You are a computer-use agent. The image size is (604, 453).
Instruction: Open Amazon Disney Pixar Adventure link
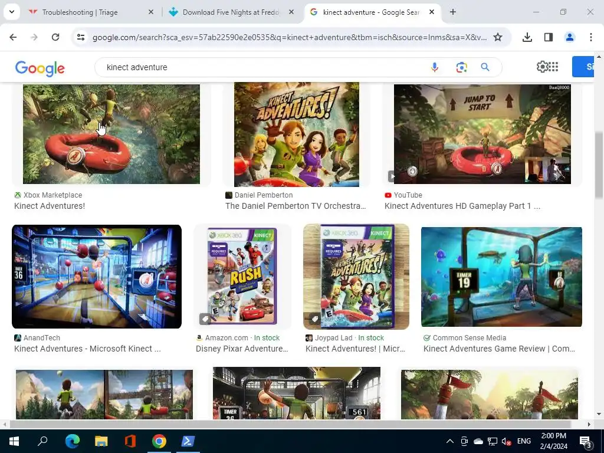(x=242, y=349)
